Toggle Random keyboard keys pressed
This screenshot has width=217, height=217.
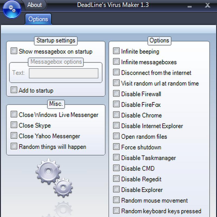tap(116, 211)
